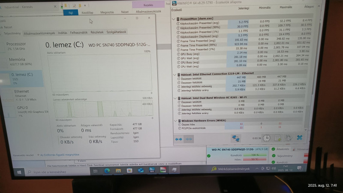This screenshot has width=343, height=193.
Task: Switch to Hard Disk Sentinel taskbar icon
Action: (x=163, y=169)
